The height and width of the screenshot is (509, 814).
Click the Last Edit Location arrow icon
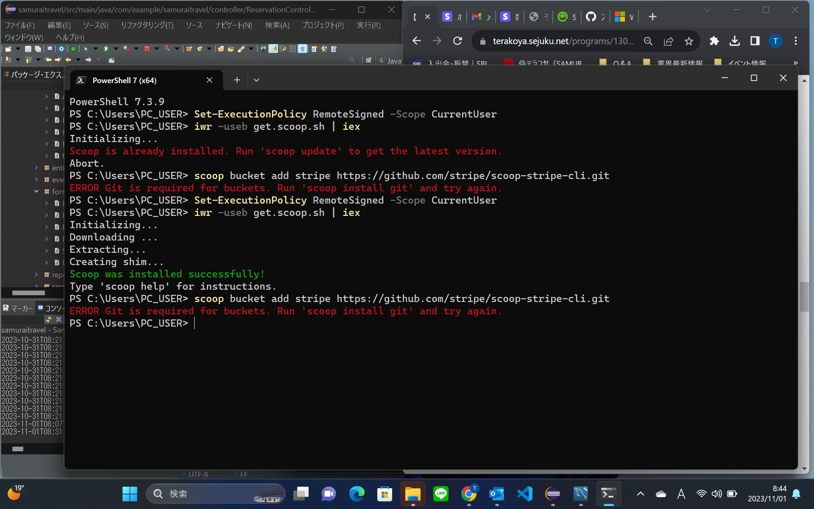pyautogui.click(x=48, y=60)
